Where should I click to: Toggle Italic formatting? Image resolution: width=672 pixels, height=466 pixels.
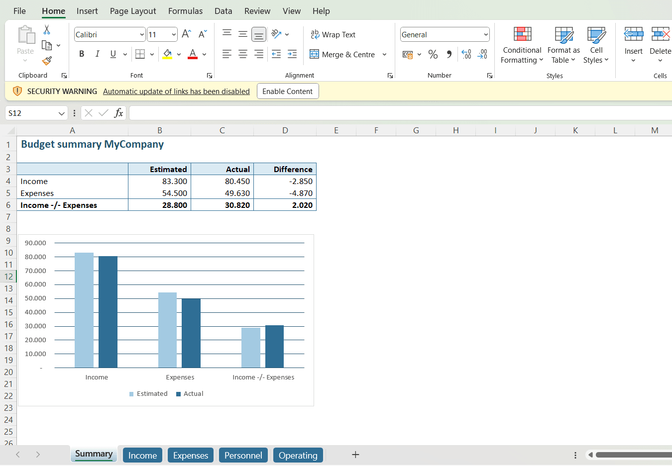[x=98, y=54]
